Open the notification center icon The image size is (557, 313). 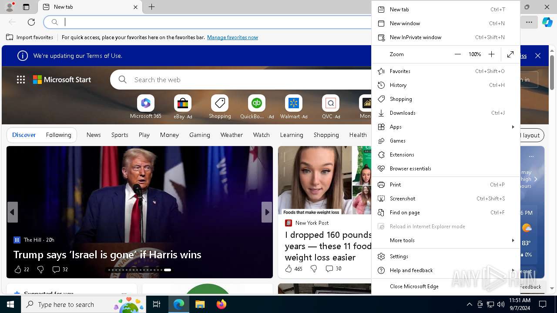543,304
